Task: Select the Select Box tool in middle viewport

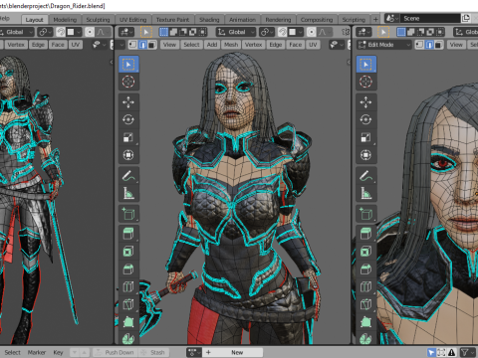Action: 128,64
